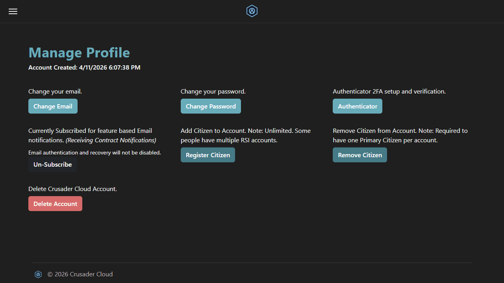Click the Change Email button

(53, 106)
